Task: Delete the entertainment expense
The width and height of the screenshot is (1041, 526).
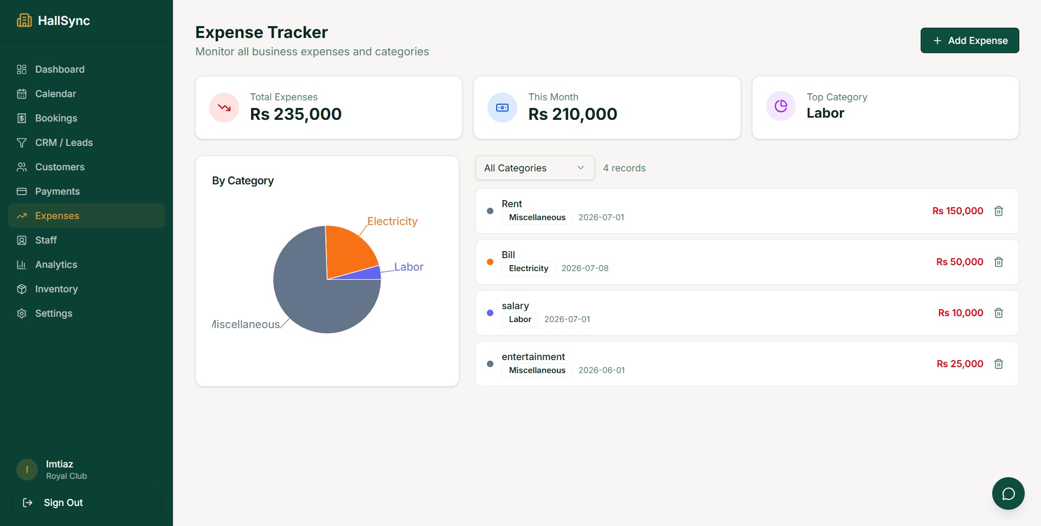Action: click(999, 364)
